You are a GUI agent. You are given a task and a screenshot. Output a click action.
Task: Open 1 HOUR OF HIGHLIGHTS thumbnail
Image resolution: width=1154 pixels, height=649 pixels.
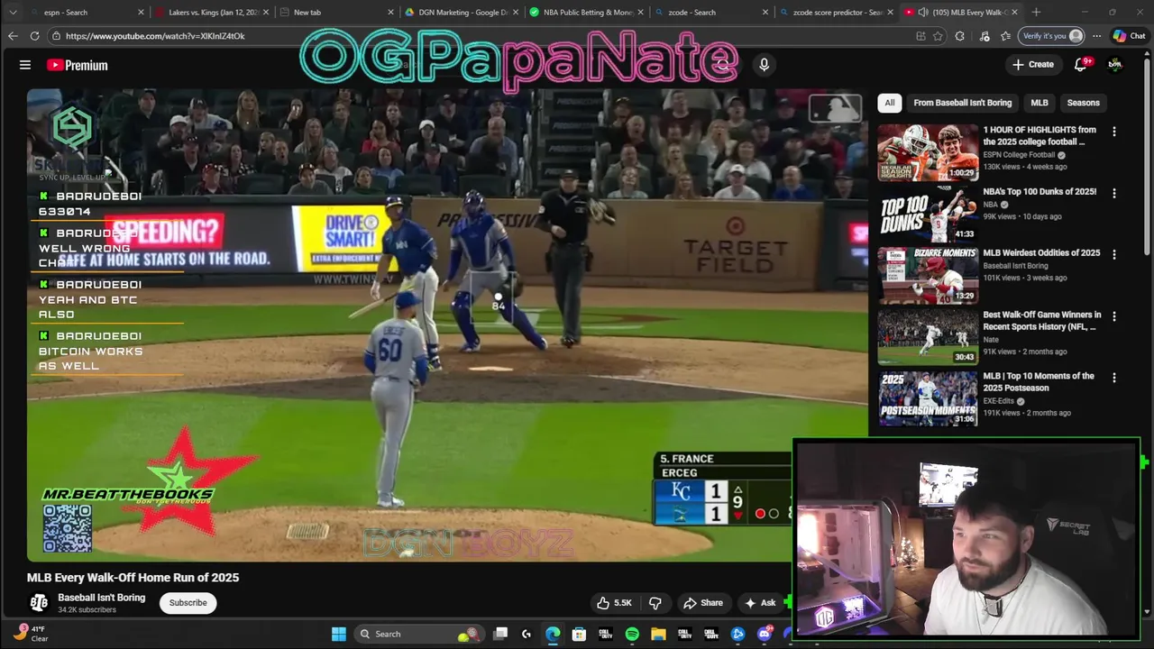[928, 152]
